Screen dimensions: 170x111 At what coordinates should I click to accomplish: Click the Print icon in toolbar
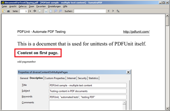(8, 11)
